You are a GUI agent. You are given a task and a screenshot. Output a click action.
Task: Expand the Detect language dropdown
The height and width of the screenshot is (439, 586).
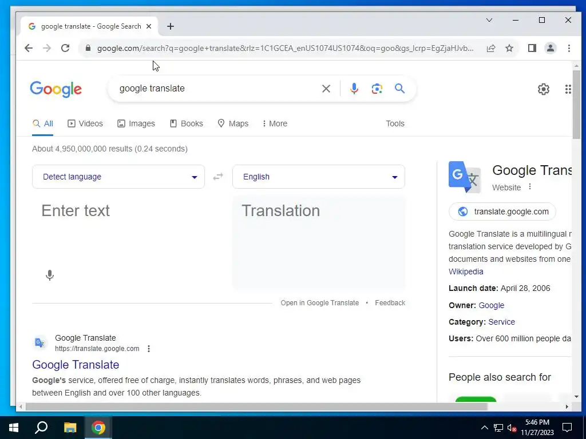(118, 177)
